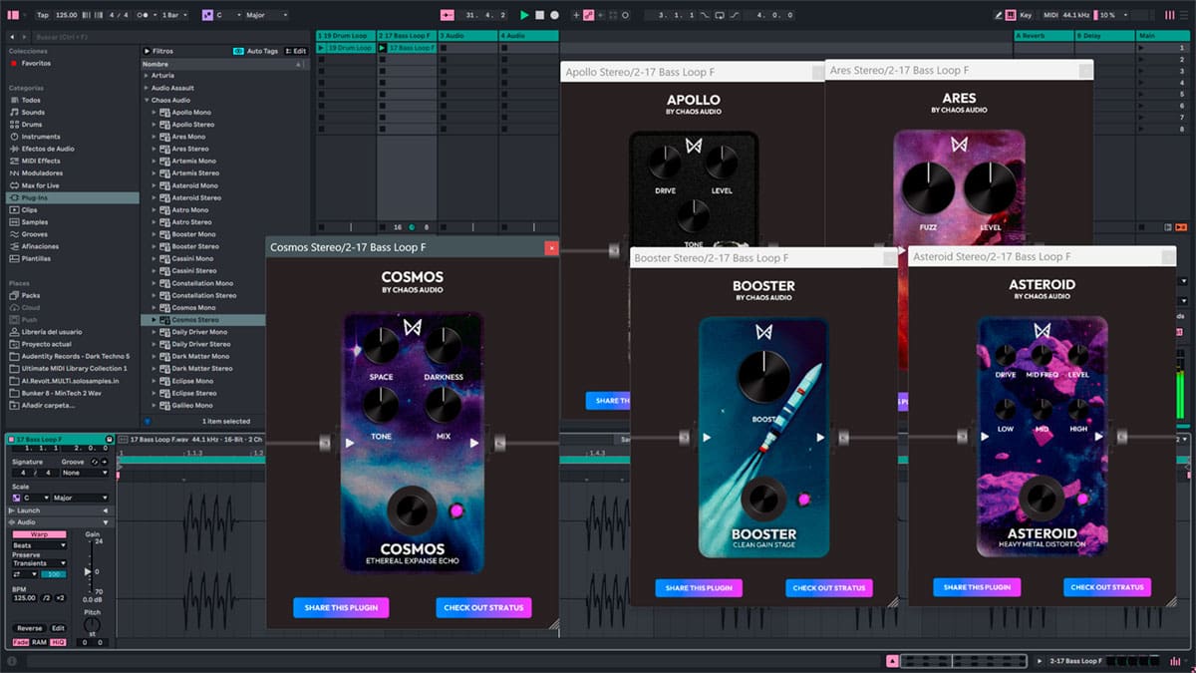Toggle Auto Tags in the browser
The image size is (1196, 673).
256,50
